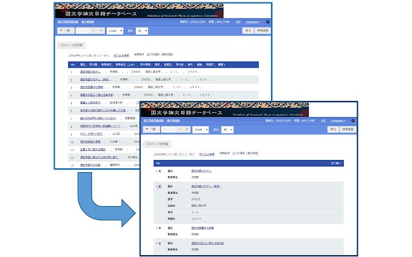
Task: Click 電子資料館 link in back window
Action: pos(88,22)
